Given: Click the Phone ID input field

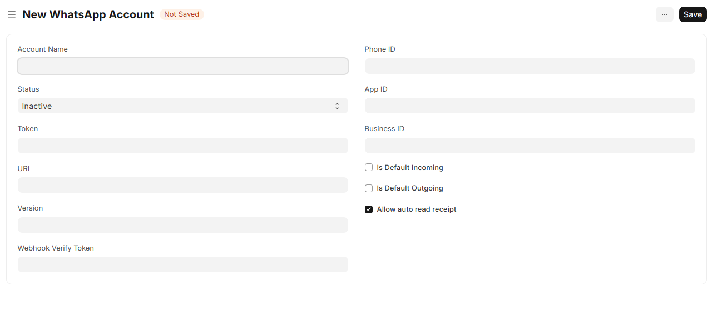Looking at the screenshot, I should (530, 66).
